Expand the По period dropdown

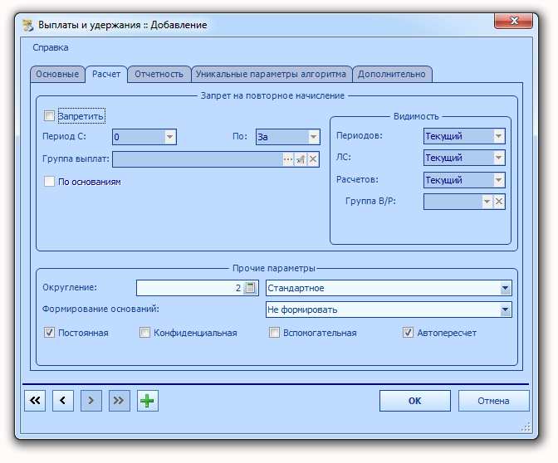(x=313, y=137)
